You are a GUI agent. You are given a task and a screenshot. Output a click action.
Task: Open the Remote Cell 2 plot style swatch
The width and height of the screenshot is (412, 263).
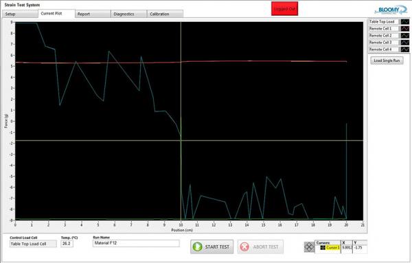404,36
